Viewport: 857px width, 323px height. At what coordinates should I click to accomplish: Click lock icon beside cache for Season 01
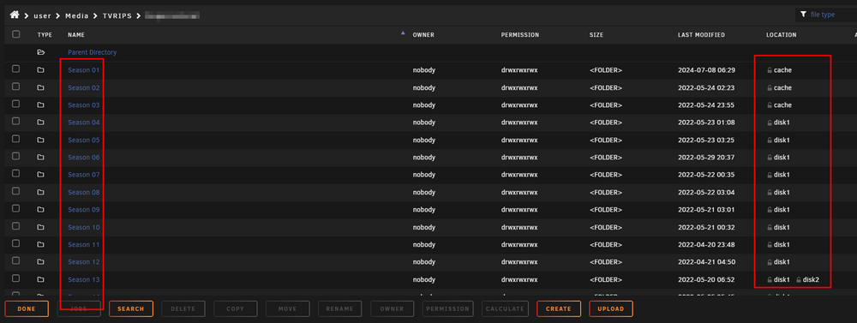click(770, 70)
